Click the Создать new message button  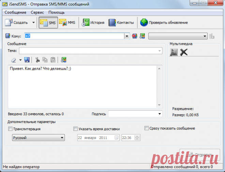click(16, 22)
